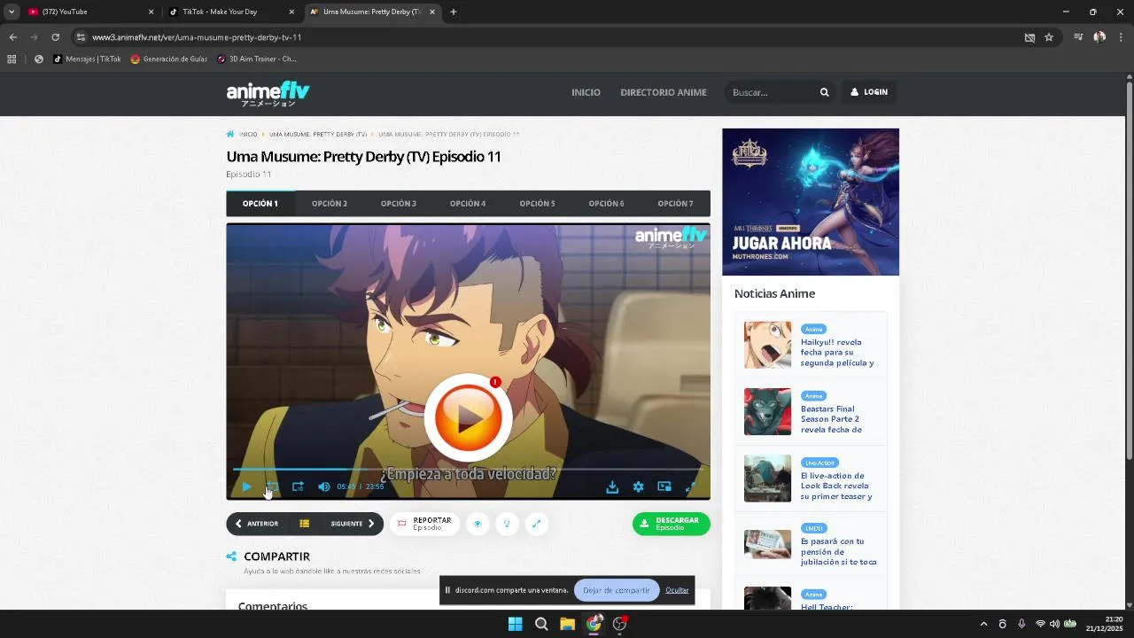Open the Beastars Final Season news link
The height and width of the screenshot is (638, 1134).
click(831, 419)
